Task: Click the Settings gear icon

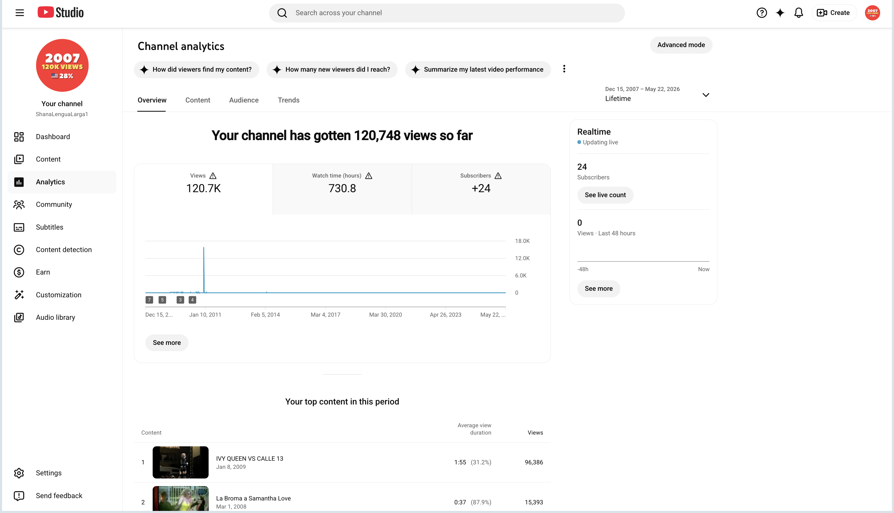Action: (x=19, y=473)
